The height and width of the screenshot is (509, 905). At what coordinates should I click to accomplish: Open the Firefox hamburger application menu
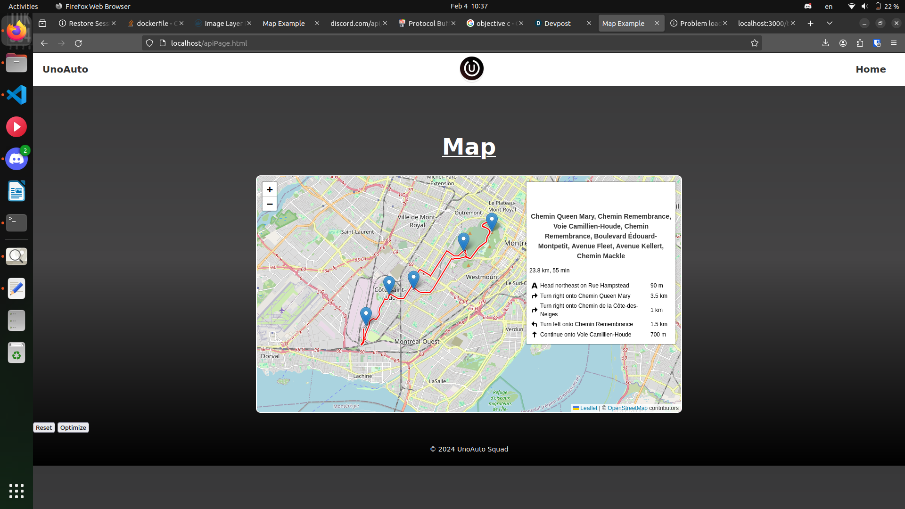click(893, 43)
